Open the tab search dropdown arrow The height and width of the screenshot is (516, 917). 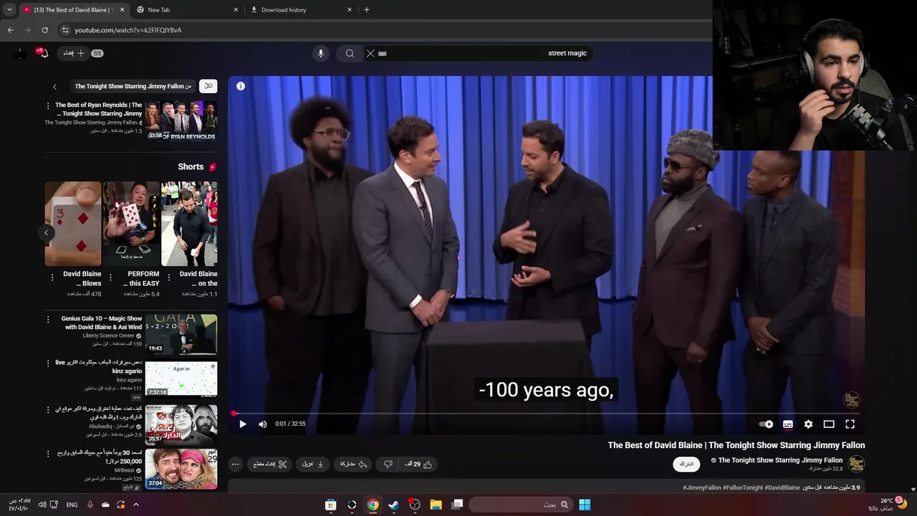pyautogui.click(x=9, y=10)
